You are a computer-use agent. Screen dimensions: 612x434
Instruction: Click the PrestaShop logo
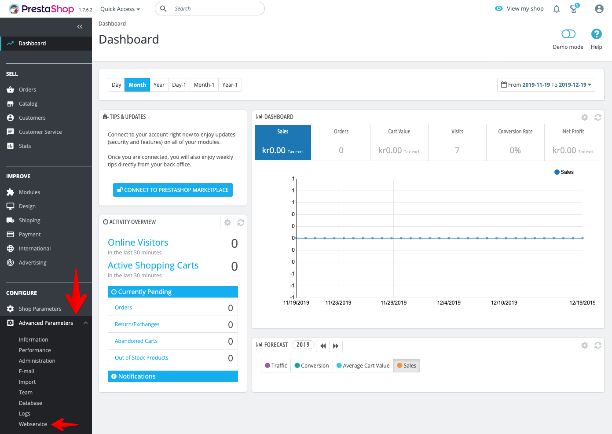[x=41, y=9]
